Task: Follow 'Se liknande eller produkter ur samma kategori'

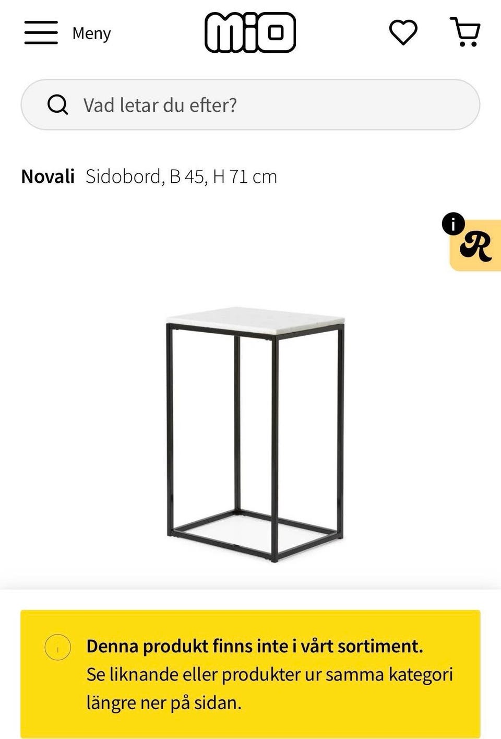Action: [x=269, y=674]
